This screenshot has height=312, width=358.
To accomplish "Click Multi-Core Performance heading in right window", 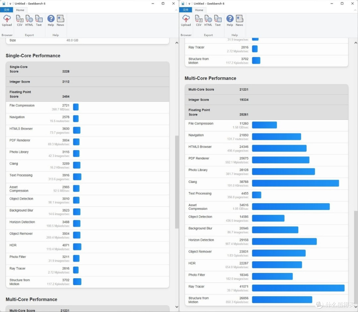I will 210,78.
